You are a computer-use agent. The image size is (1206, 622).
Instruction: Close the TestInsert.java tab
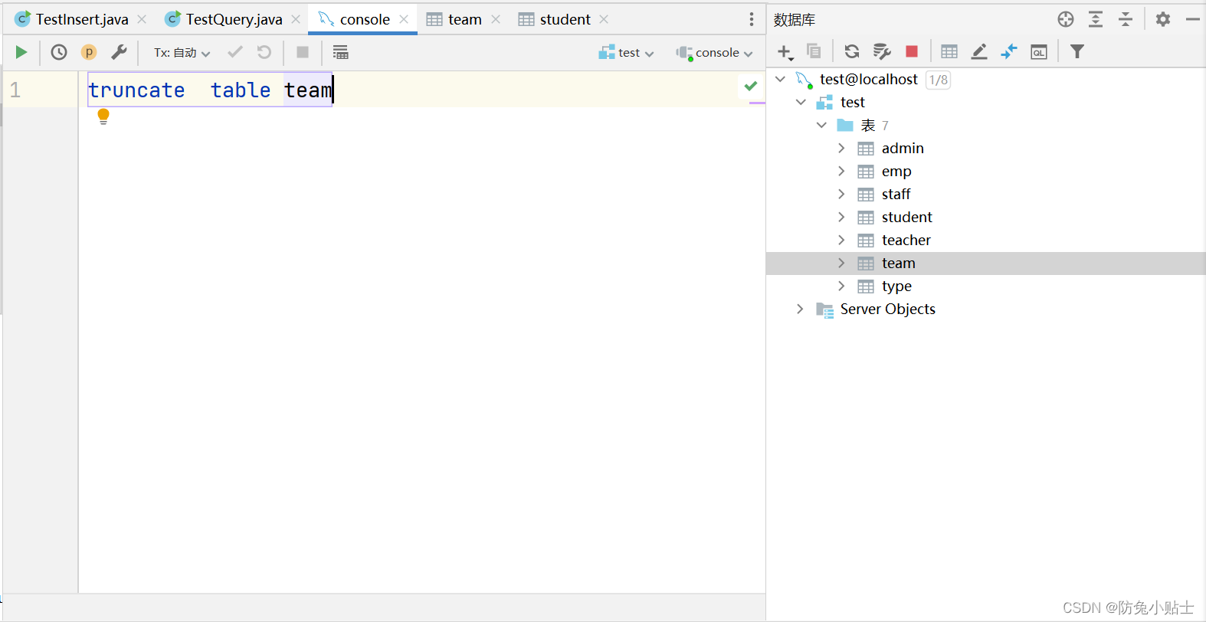142,19
